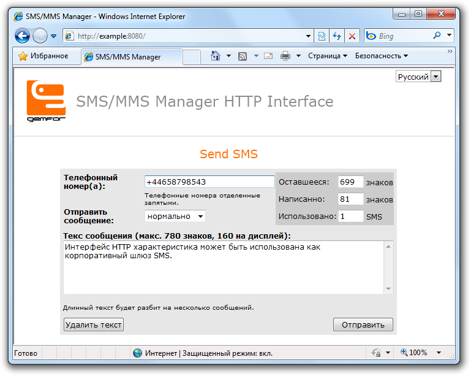471x376 pixels.
Task: Open the Безопасность menu
Action: coord(382,56)
